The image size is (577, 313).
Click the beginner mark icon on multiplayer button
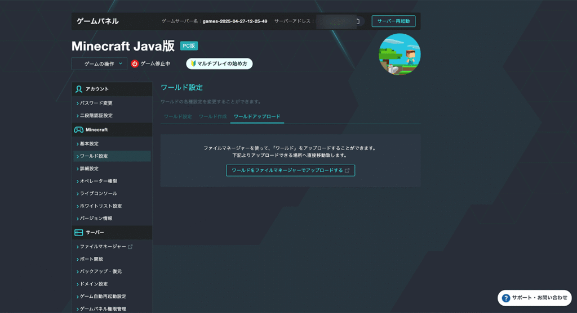[193, 63]
